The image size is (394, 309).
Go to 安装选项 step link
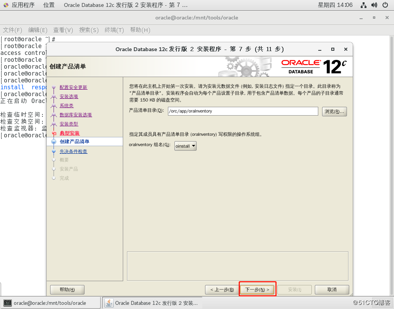pos(69,97)
